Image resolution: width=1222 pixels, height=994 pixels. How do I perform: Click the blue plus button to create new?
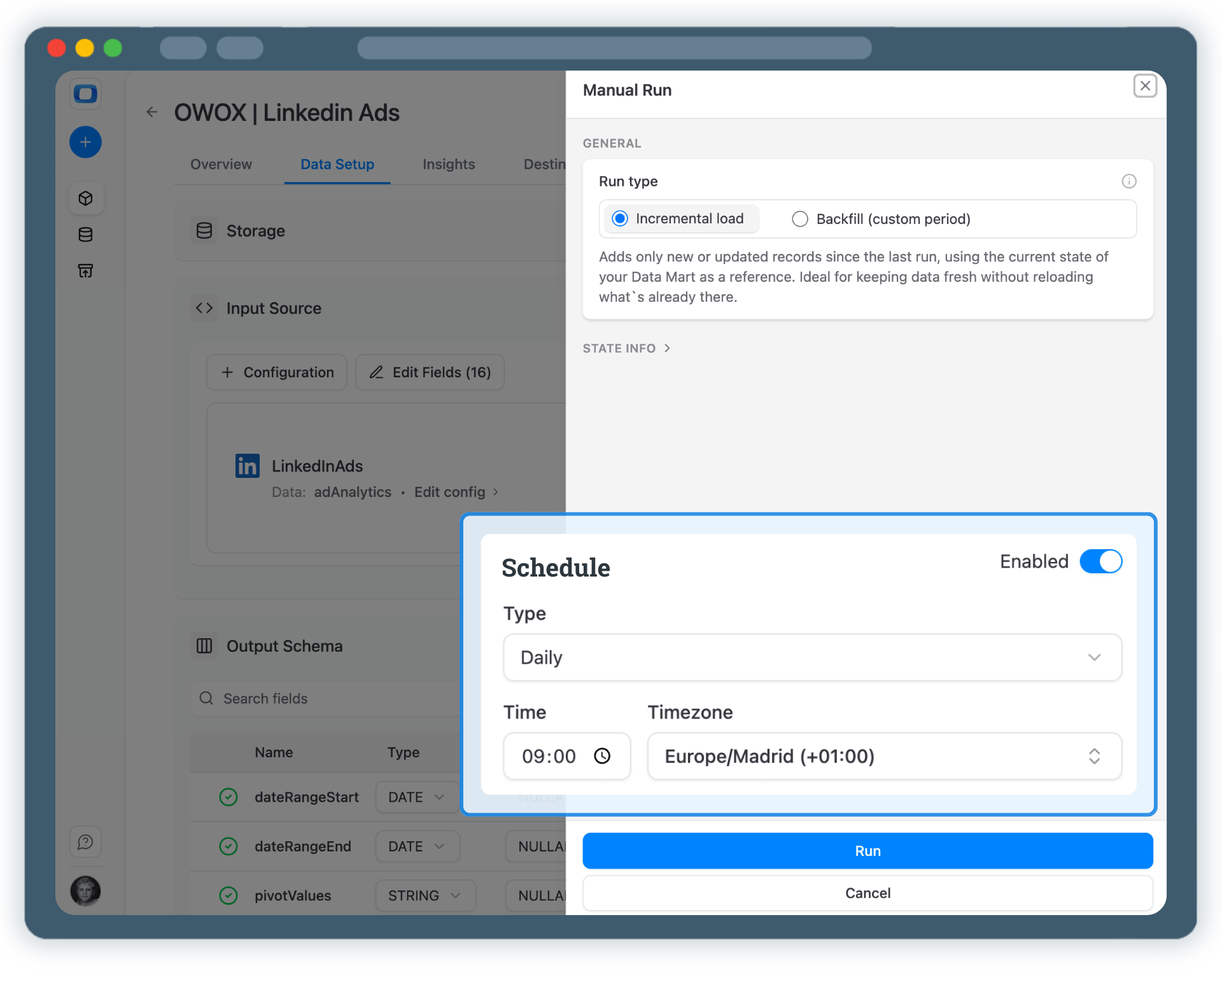pyautogui.click(x=85, y=142)
